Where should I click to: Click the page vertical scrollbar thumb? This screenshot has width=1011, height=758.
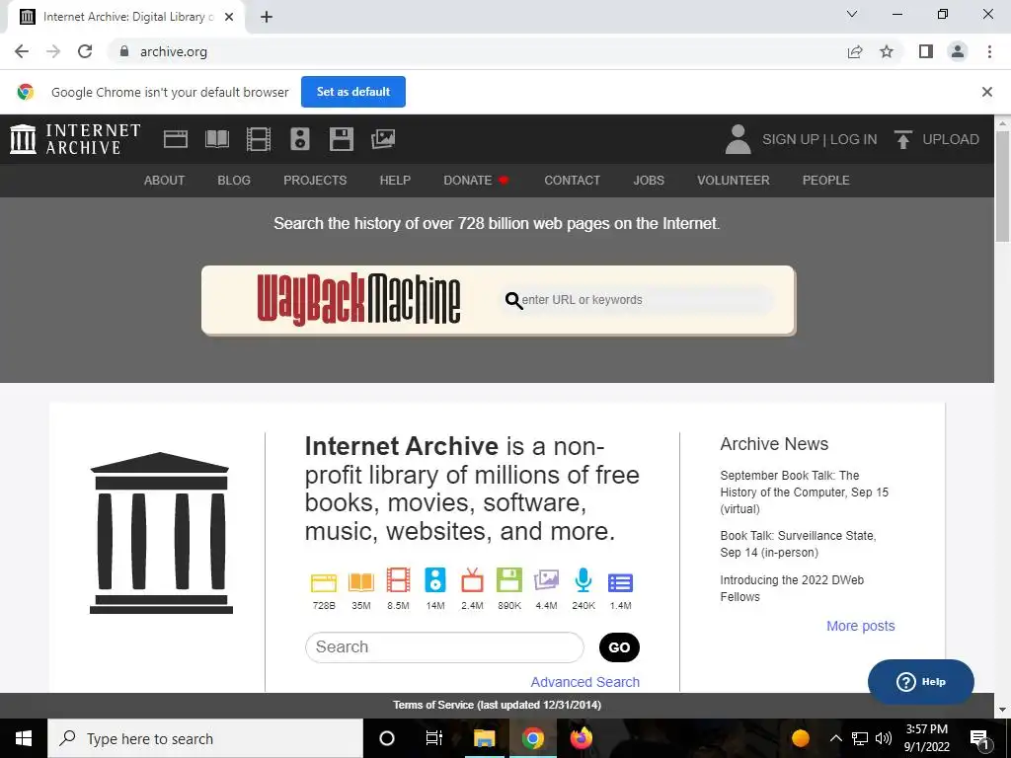click(1003, 186)
